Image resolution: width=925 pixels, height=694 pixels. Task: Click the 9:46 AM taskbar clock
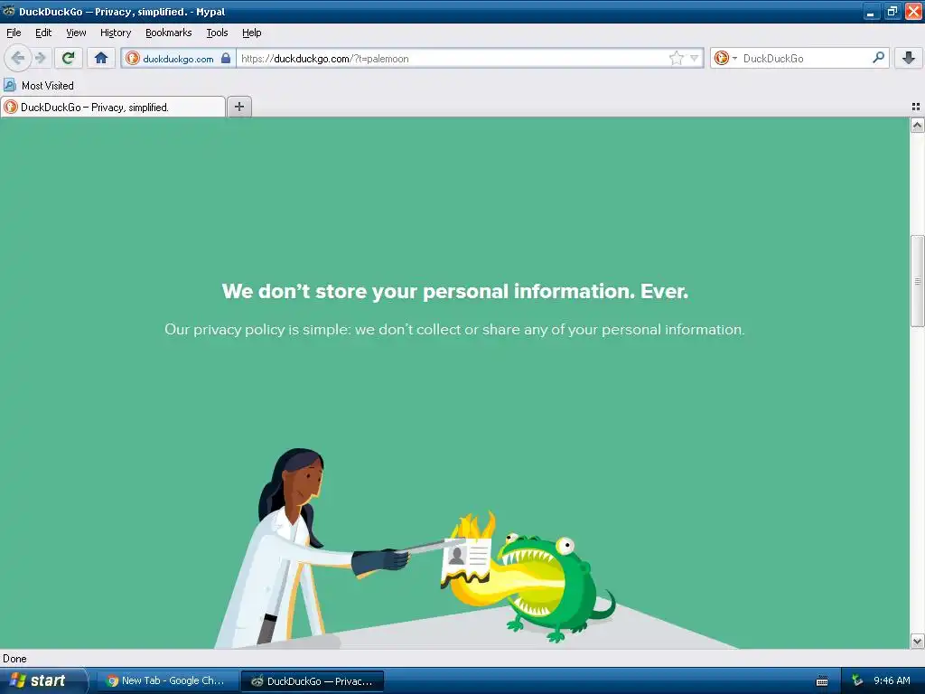(x=892, y=680)
